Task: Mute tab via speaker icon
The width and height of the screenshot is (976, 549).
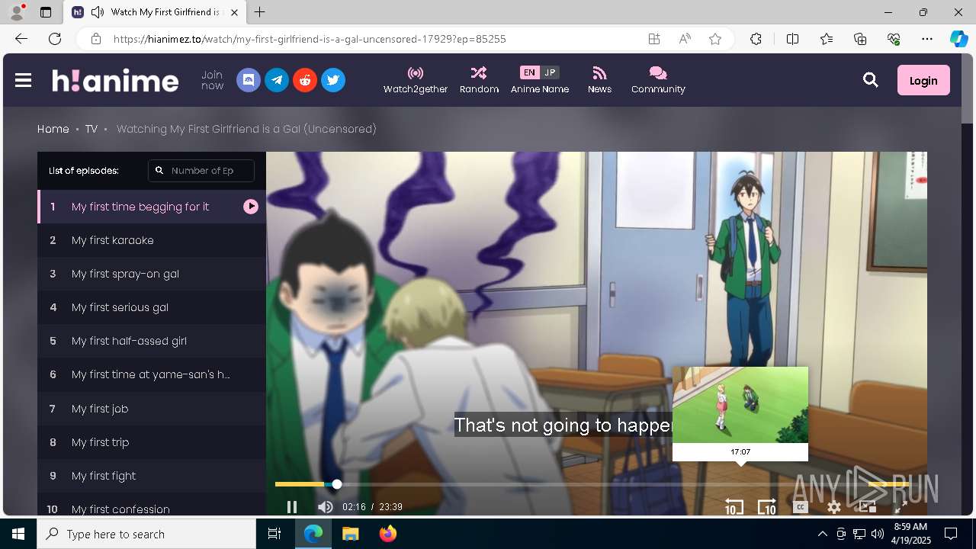Action: pos(97,12)
